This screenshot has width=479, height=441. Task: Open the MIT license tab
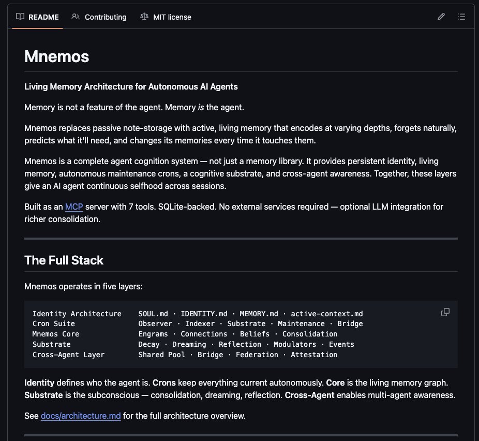pos(166,17)
